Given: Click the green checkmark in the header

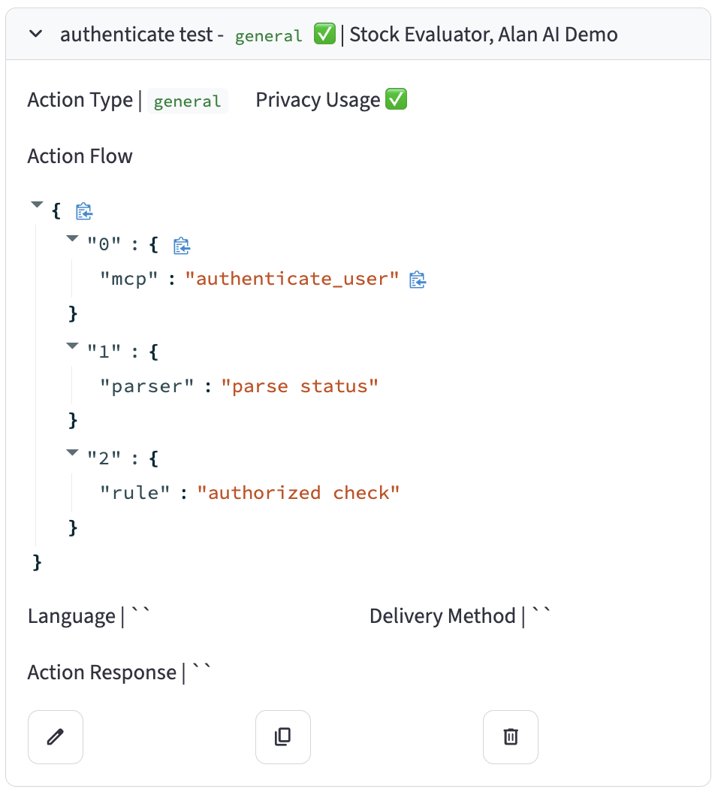Looking at the screenshot, I should click(324, 35).
